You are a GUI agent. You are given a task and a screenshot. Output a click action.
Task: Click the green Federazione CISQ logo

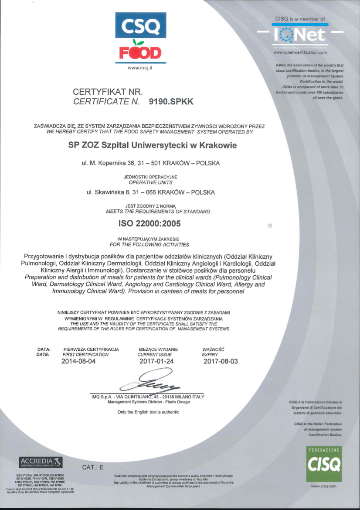[x=323, y=464]
